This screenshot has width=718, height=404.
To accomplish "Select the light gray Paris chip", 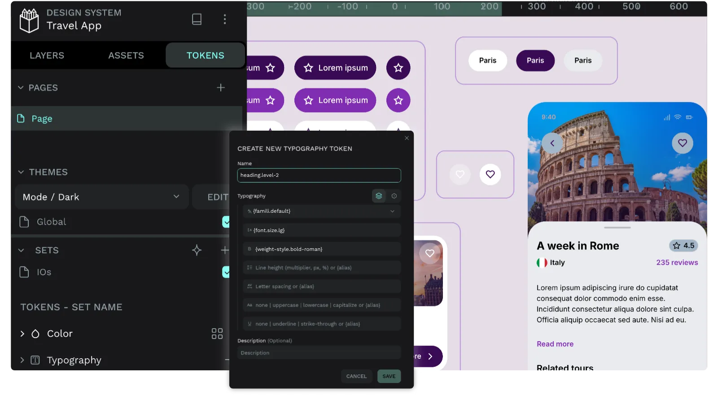I will 583,61.
